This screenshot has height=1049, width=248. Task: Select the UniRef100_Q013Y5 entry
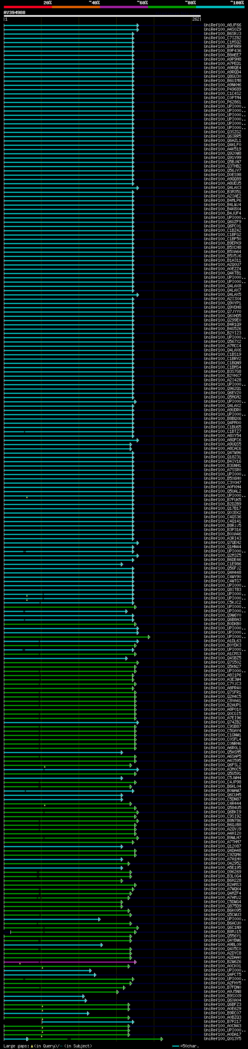(222, 1039)
